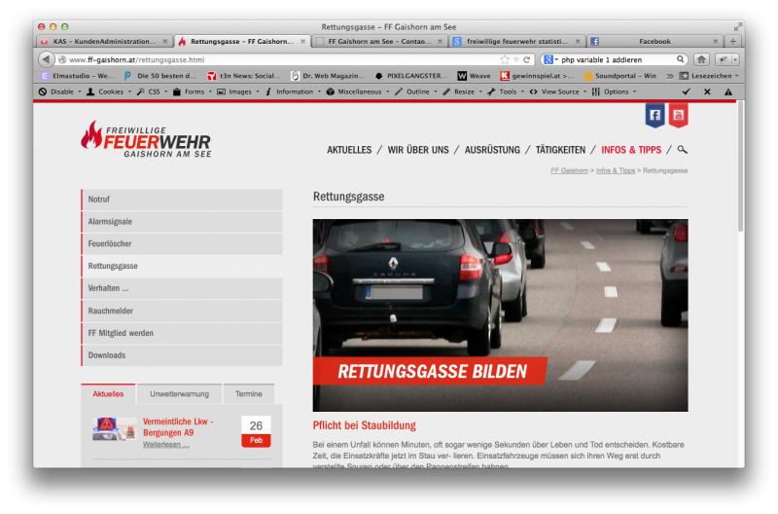Open a new tab with the plus button
The width and height of the screenshot is (778, 514).
(x=733, y=41)
